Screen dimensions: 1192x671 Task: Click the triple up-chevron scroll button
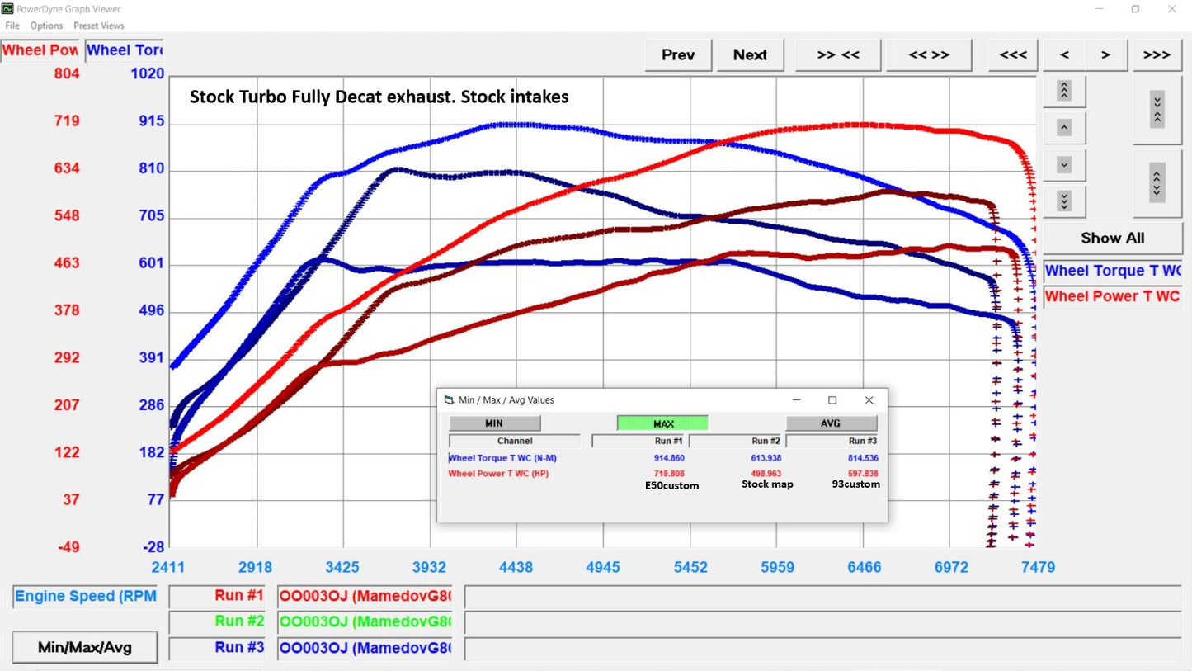1063,91
